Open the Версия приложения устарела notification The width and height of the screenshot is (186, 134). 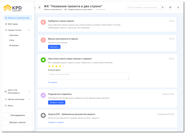pyautogui.click(x=107, y=43)
